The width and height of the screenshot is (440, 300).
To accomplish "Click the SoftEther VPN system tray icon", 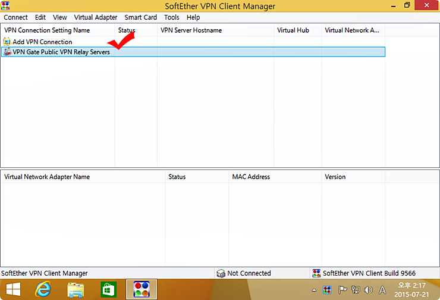I will point(327,290).
